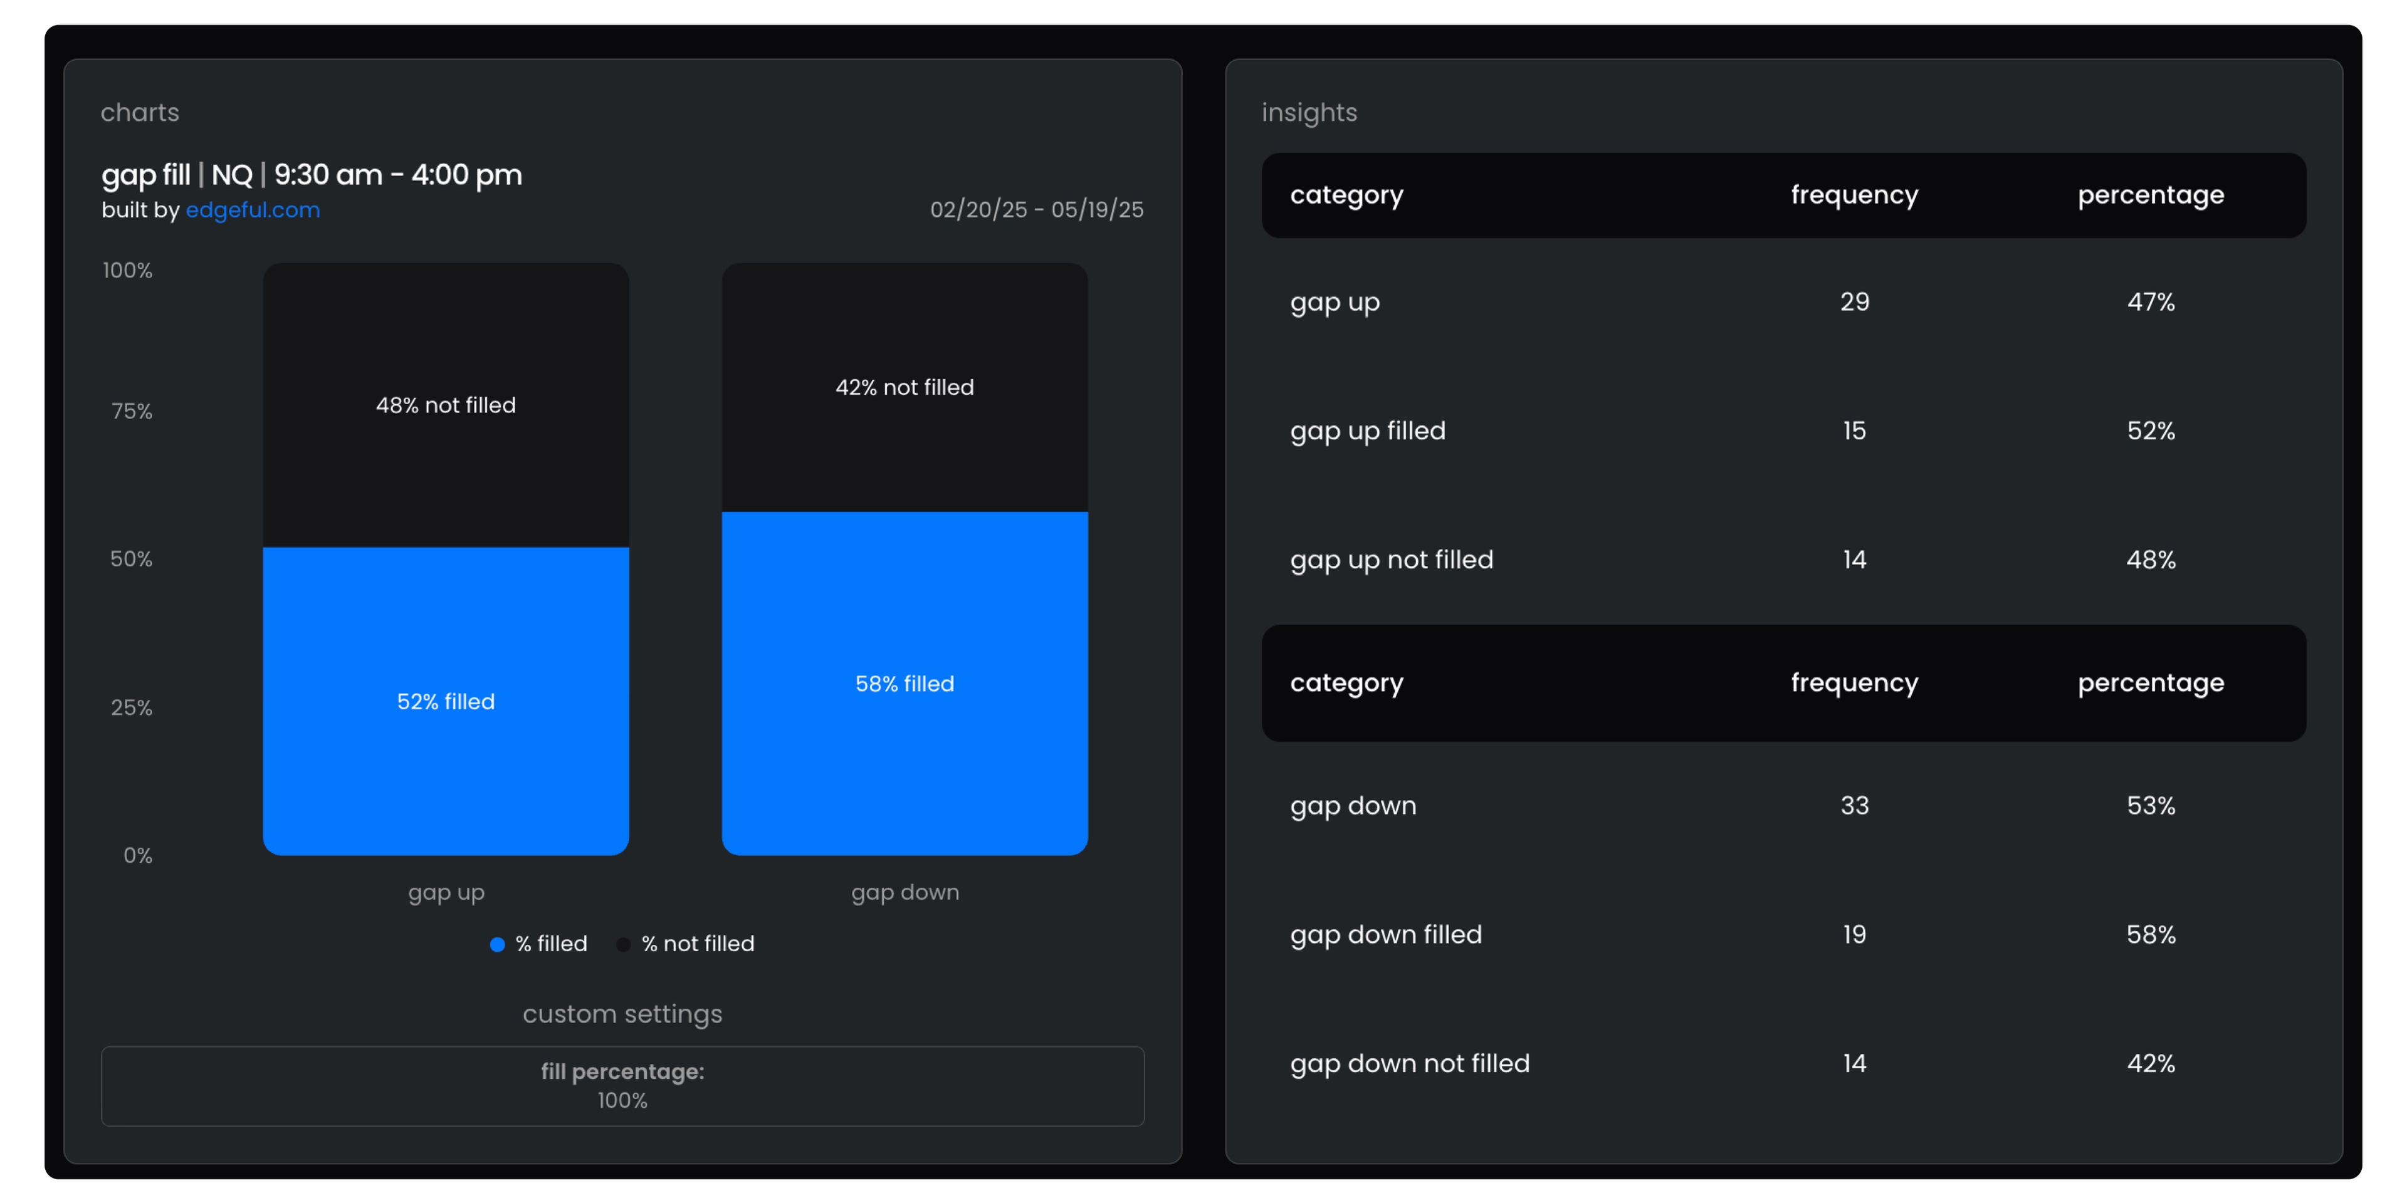
Task: Click the blue % filled legend dot
Action: coord(497,944)
